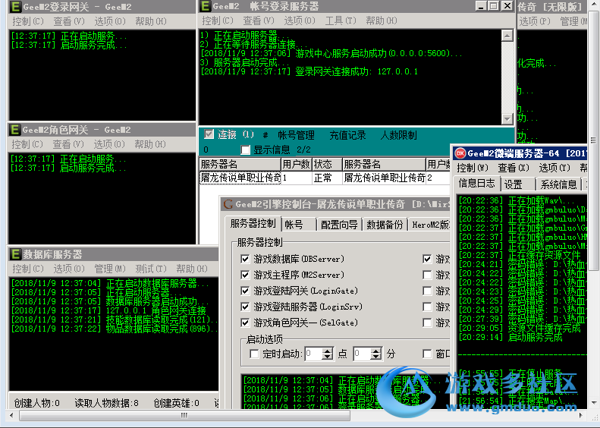This screenshot has width=600, height=428.
Task: Click the # item in the teal toolbar
Action: point(265,135)
